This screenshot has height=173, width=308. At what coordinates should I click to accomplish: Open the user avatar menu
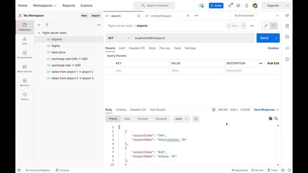[255, 5]
